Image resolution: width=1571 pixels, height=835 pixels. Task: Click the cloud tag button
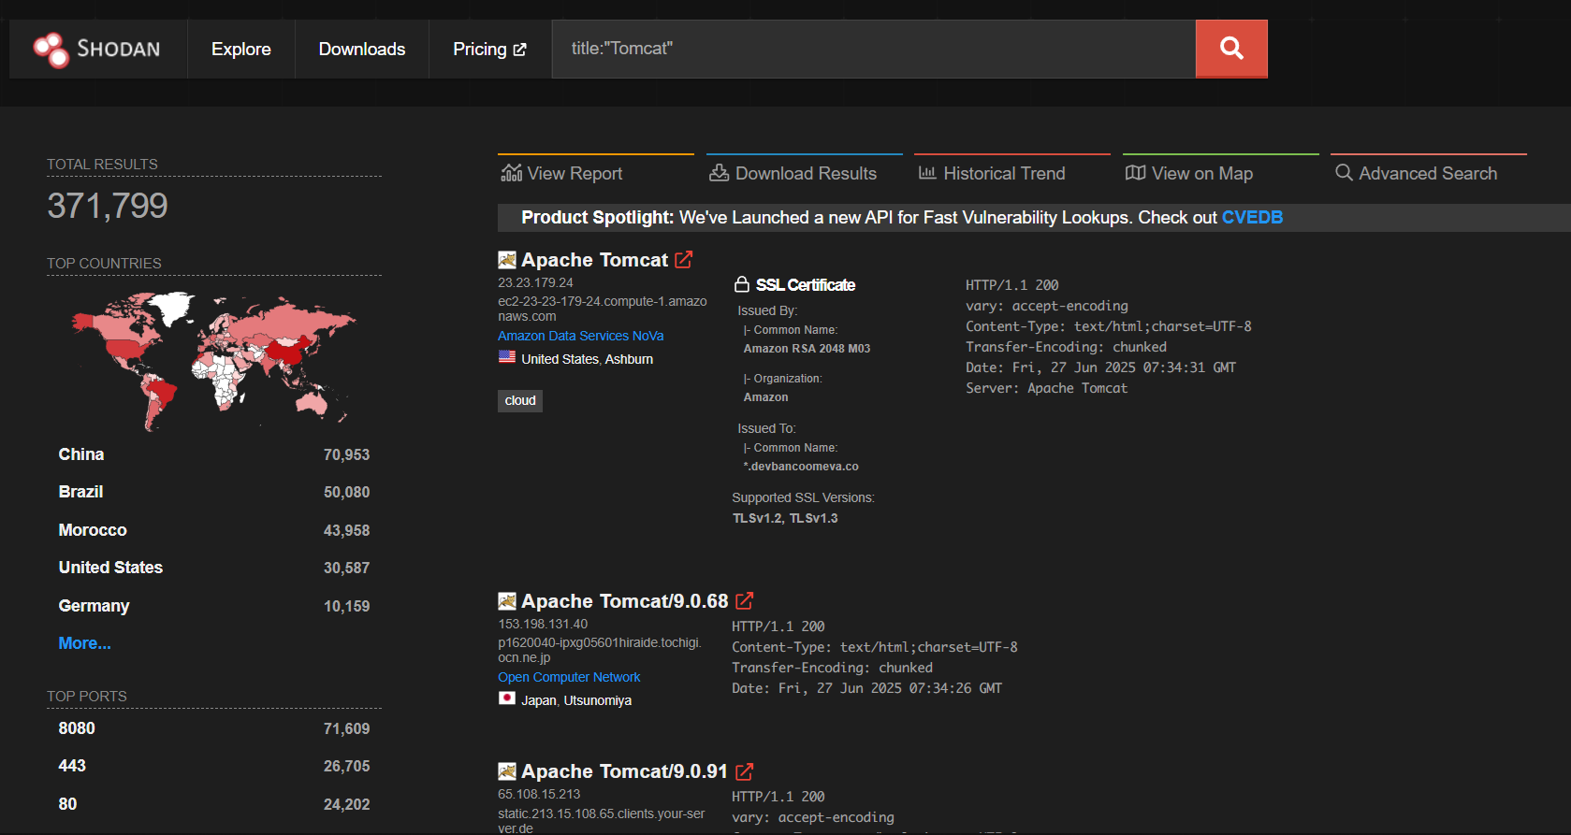click(x=520, y=400)
